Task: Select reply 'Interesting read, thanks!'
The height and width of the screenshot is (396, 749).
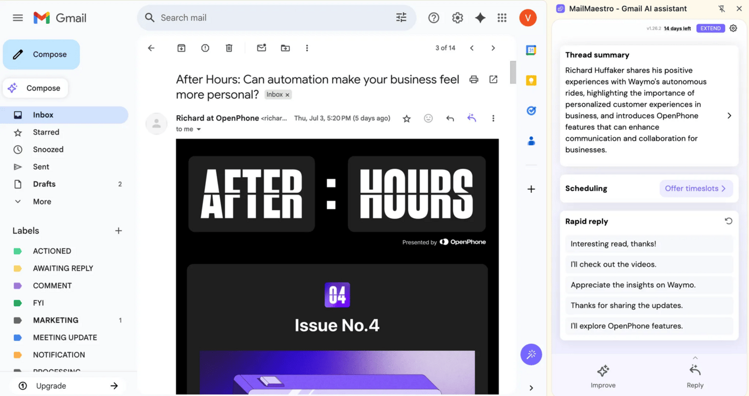Action: point(649,244)
